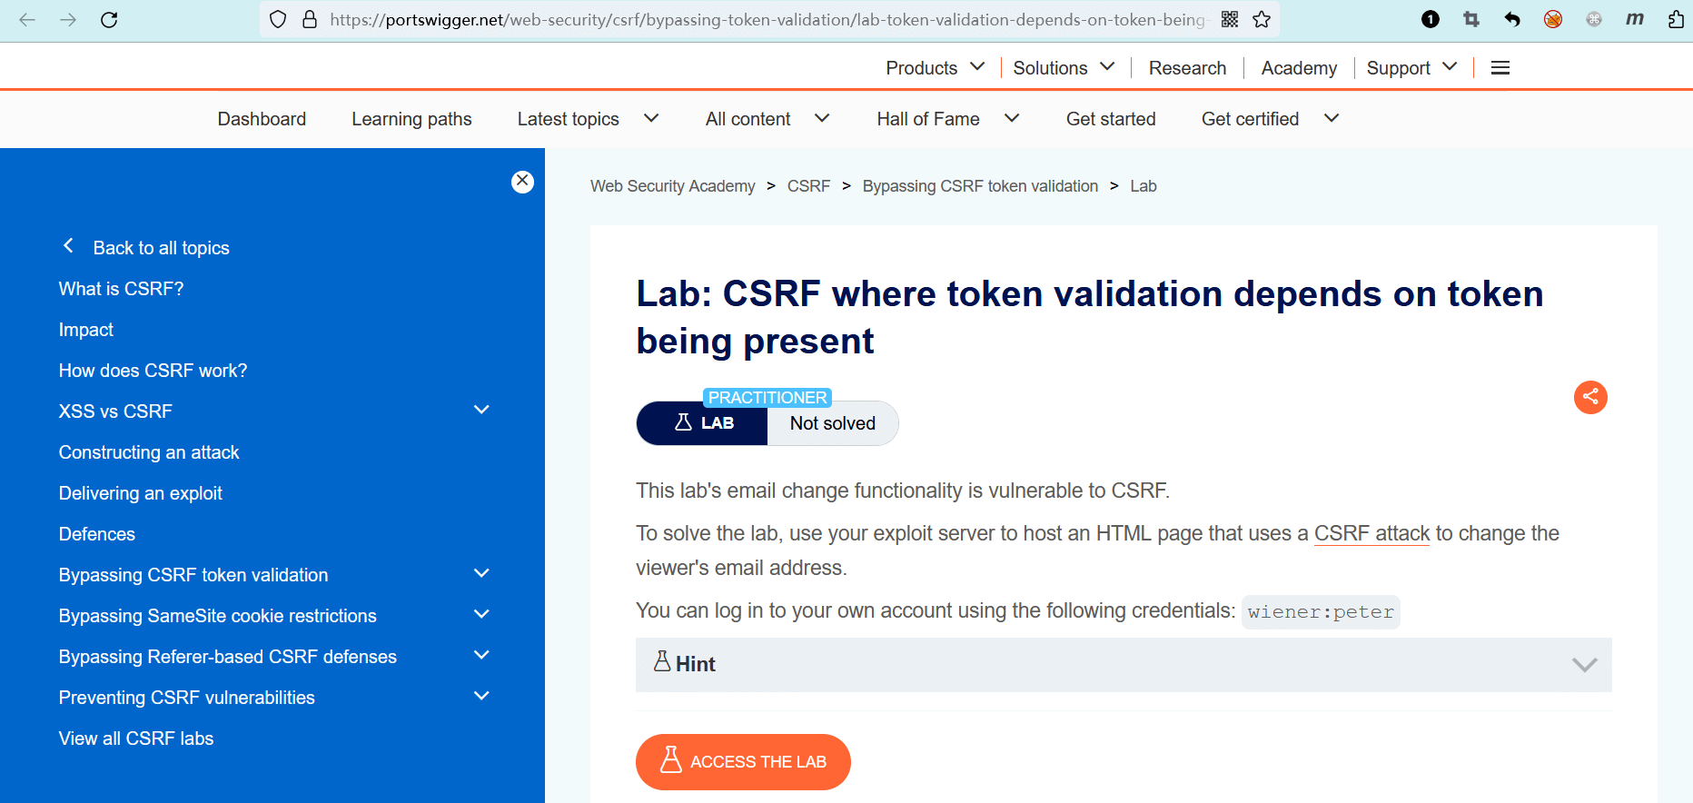This screenshot has height=803, width=1693.
Task: Open the Learning paths menu item
Action: pyautogui.click(x=411, y=119)
